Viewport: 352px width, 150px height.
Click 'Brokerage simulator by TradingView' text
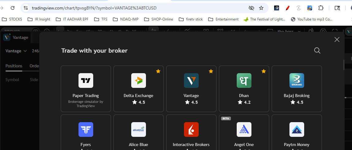(86, 104)
